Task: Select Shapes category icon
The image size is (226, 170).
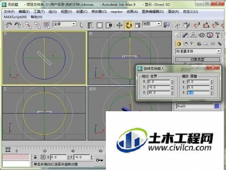Action: pos(186,44)
